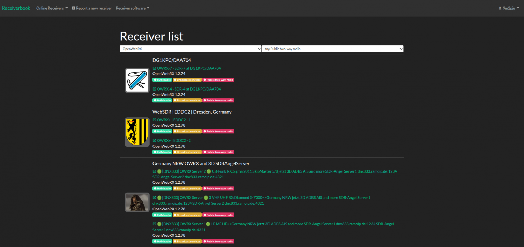Click the external-link icon before OWRX-7 - SDR-7

(154, 68)
